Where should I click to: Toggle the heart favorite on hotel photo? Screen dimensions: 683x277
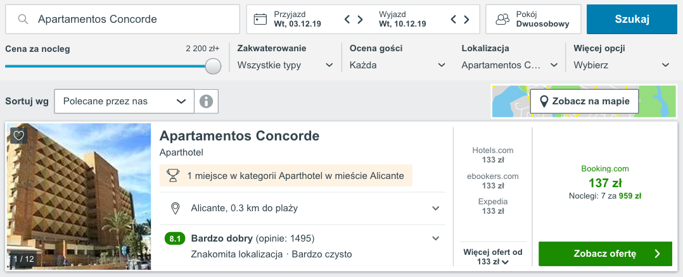coord(19,135)
